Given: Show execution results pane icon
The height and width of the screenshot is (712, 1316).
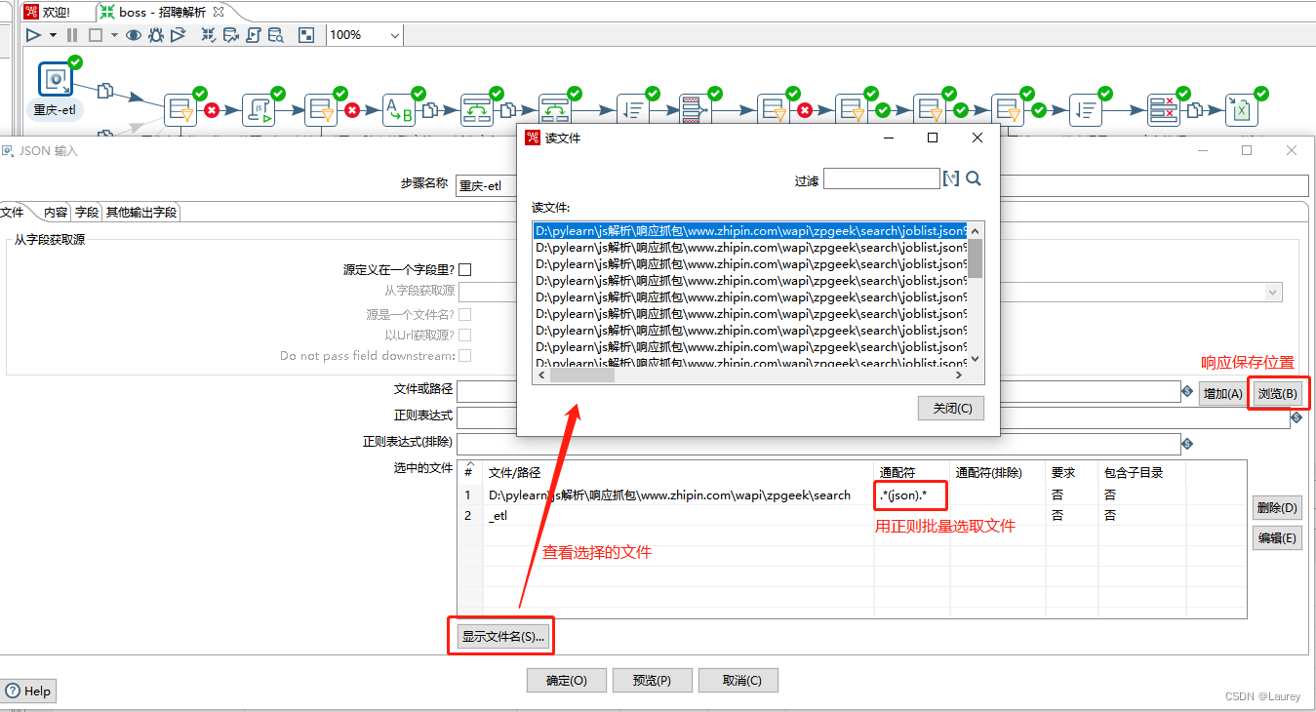Looking at the screenshot, I should click(x=306, y=35).
